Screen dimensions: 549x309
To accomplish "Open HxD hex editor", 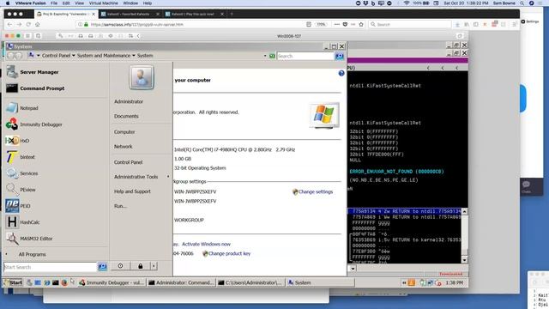I will (25, 141).
